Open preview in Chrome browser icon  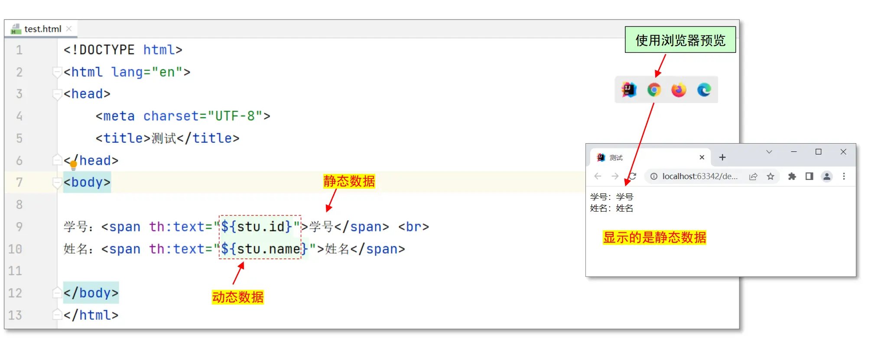coord(654,90)
